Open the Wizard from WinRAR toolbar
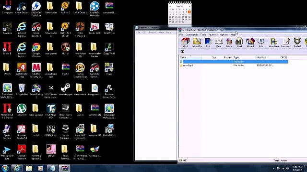This screenshot has height=172, width=307. (250, 43)
